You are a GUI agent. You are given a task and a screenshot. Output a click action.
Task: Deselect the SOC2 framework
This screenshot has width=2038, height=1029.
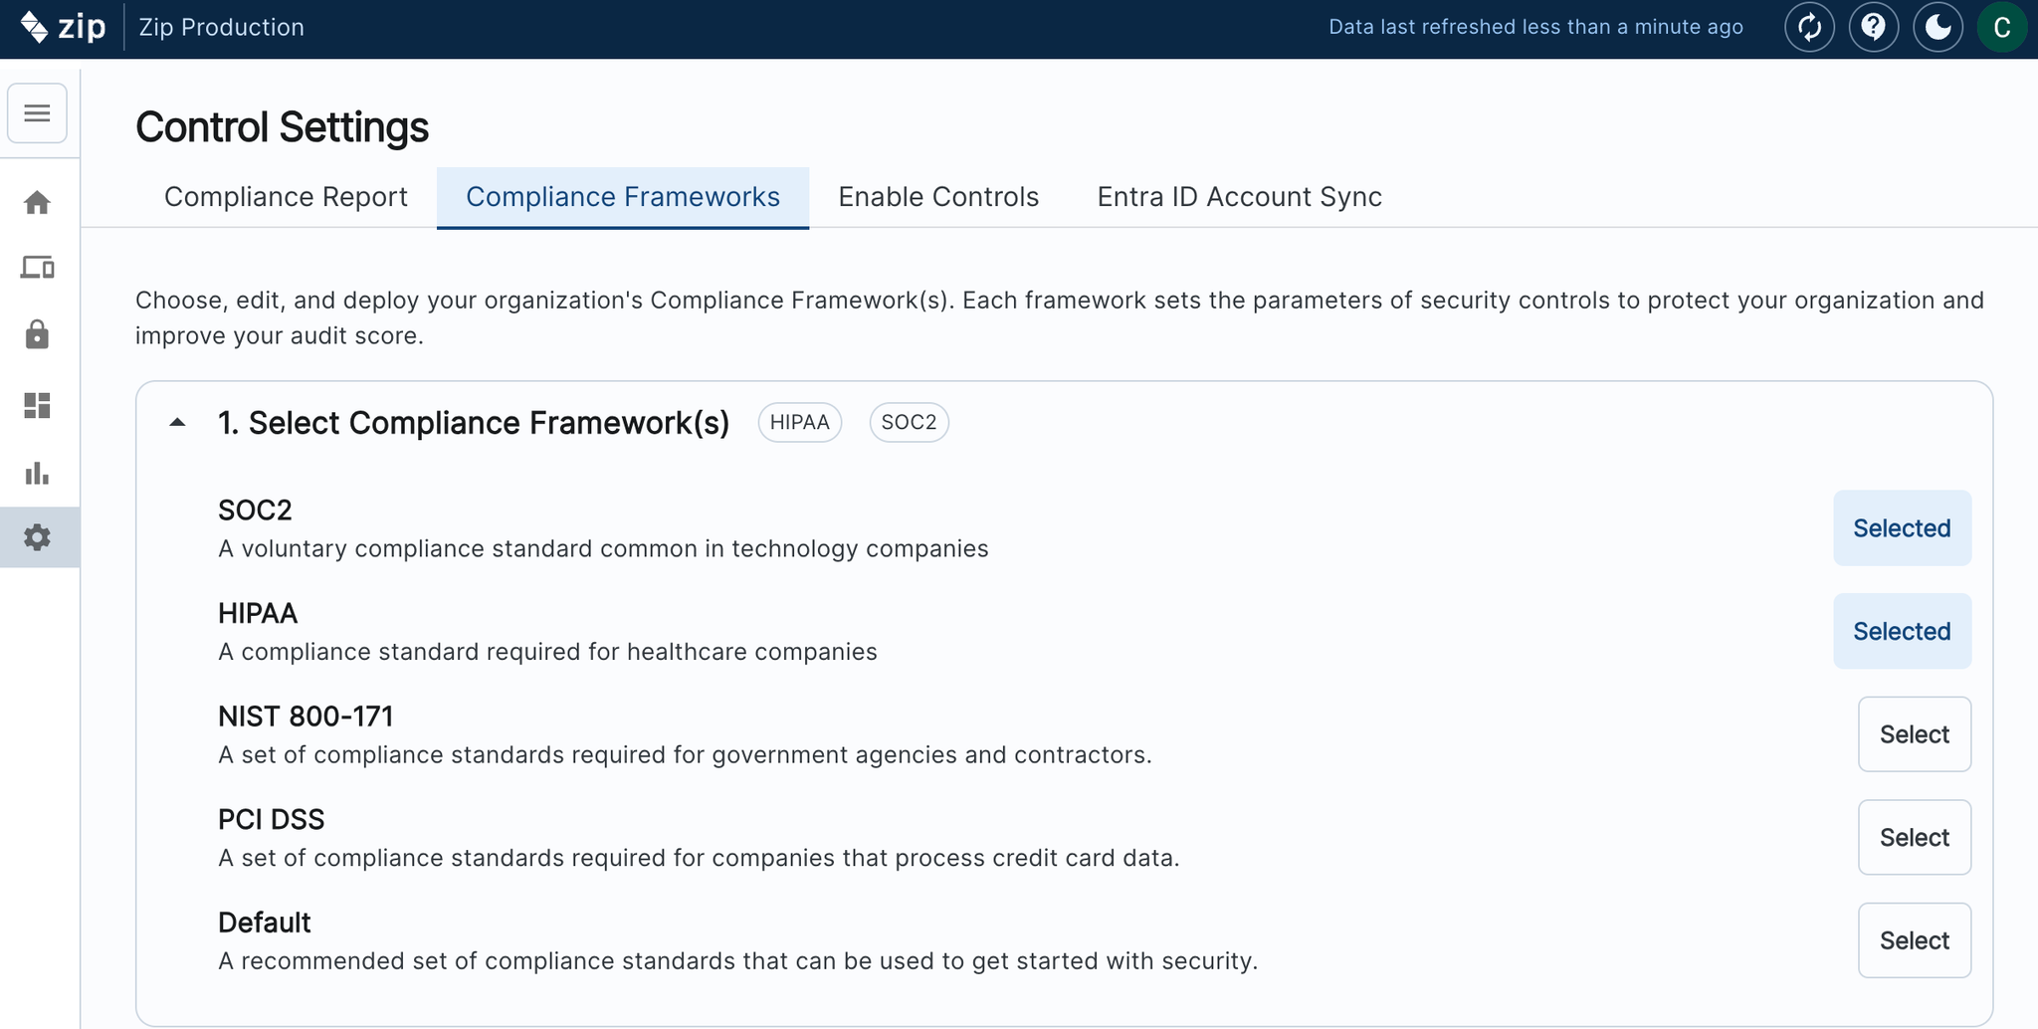pos(1901,528)
